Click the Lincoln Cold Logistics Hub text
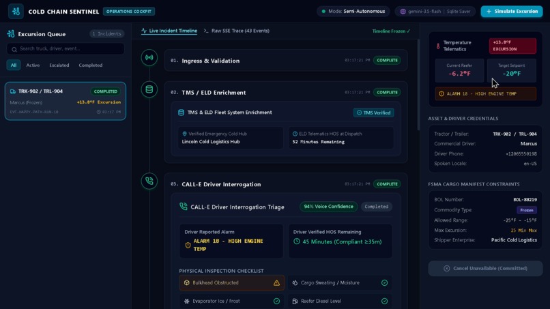The image size is (550, 309). [211, 142]
